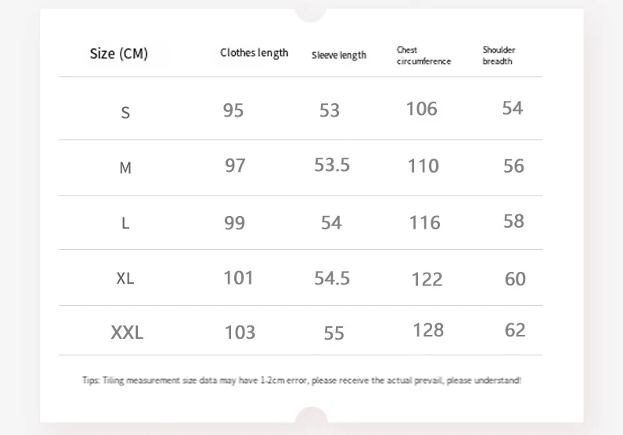This screenshot has width=623, height=435.
Task: Click the Chest circumference header
Action: 423,55
